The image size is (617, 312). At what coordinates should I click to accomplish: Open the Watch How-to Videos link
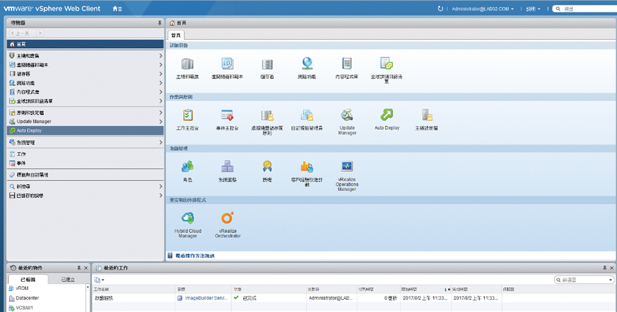(195, 256)
